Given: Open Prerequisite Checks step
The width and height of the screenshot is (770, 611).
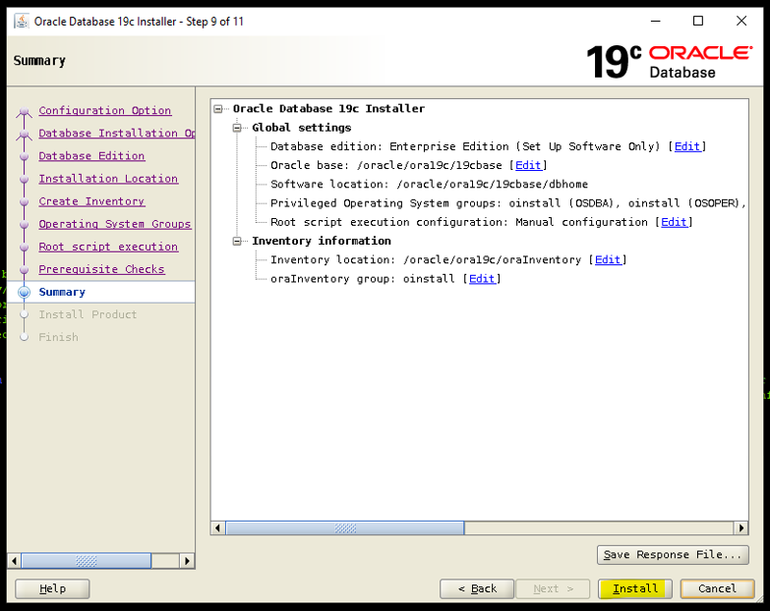Looking at the screenshot, I should pyautogui.click(x=101, y=269).
